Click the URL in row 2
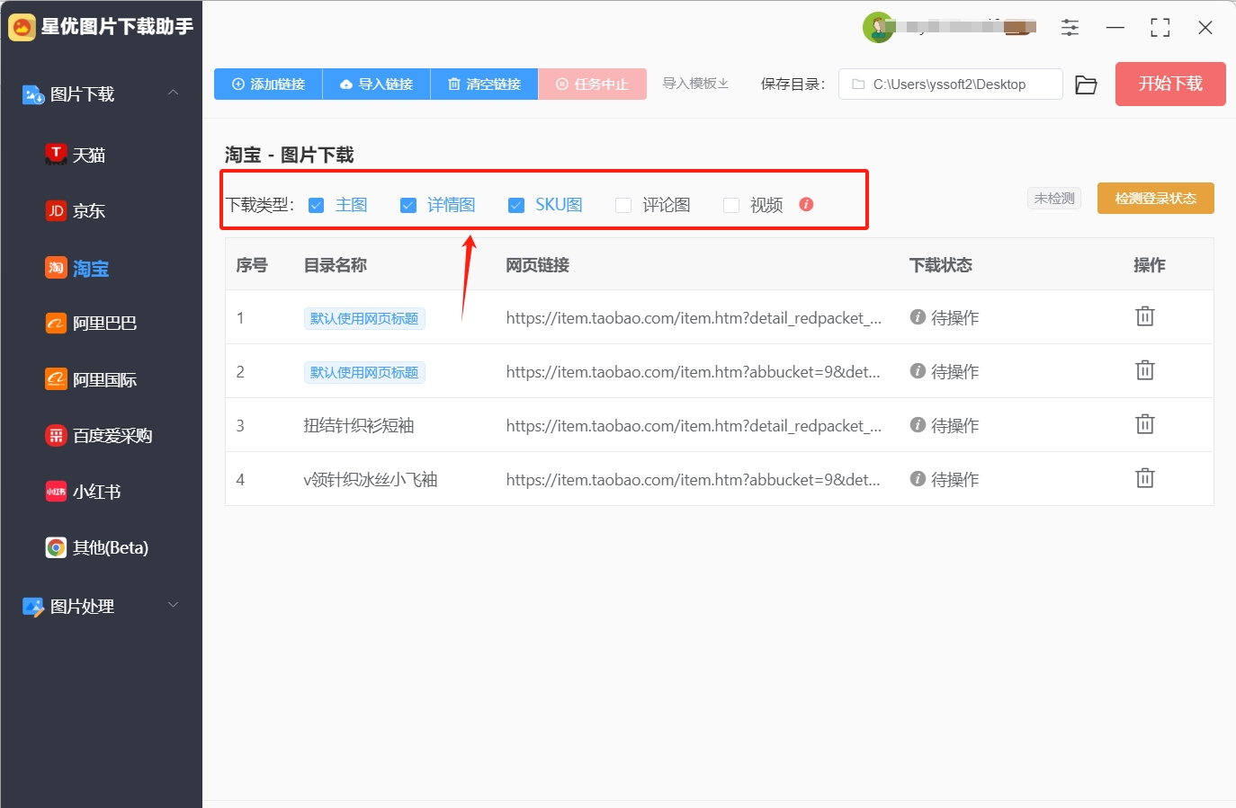 (x=693, y=371)
